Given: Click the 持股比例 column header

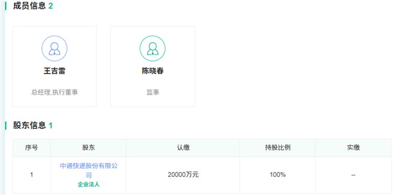Looking at the screenshot, I should coord(278,148).
